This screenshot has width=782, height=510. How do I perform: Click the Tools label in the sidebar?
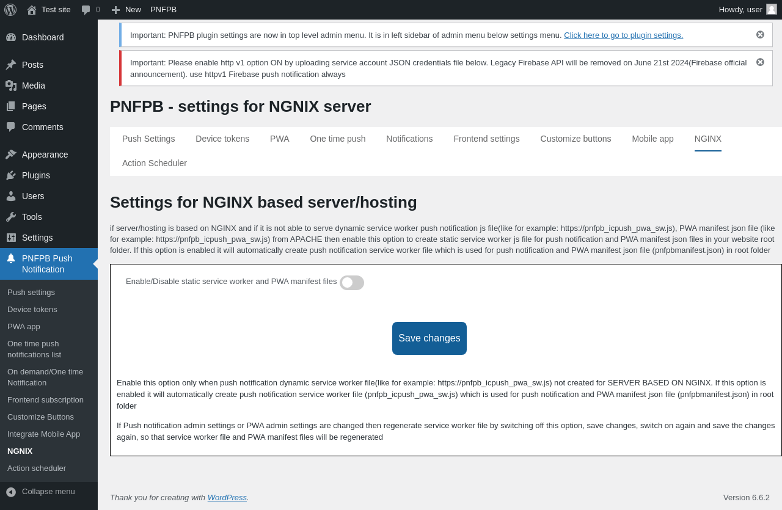(32, 217)
